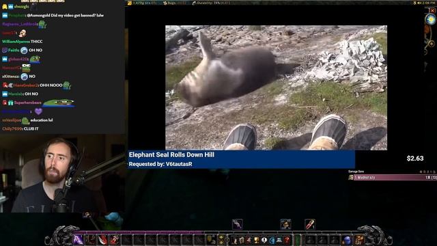This screenshot has width=437, height=246.
Task: Use the red potion ability in fourth action slot
Action: (115, 240)
